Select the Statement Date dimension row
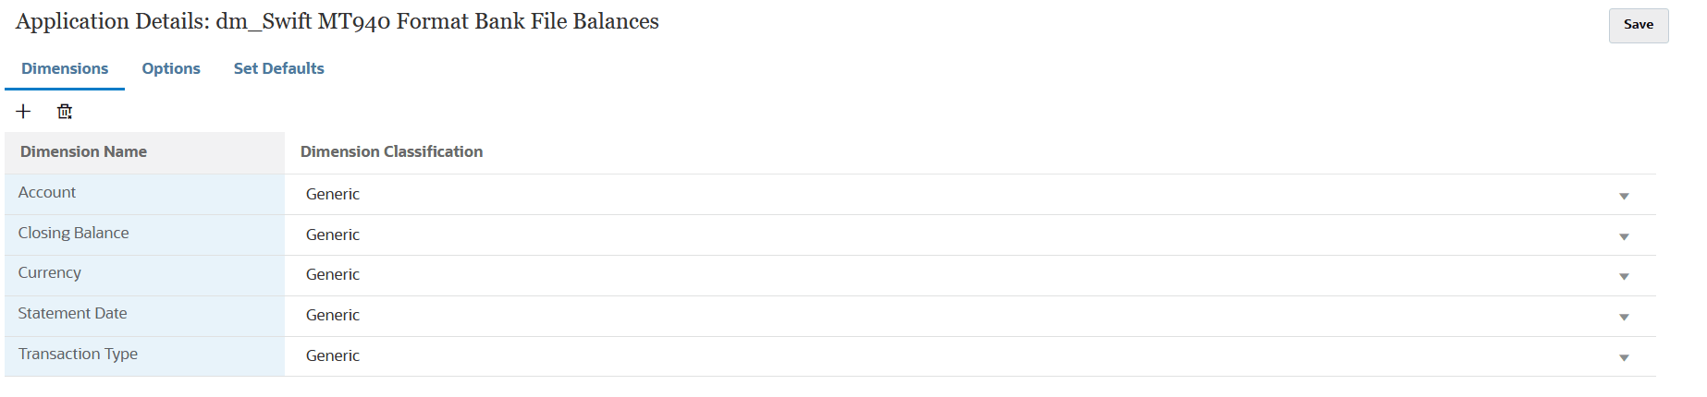 coord(73,314)
